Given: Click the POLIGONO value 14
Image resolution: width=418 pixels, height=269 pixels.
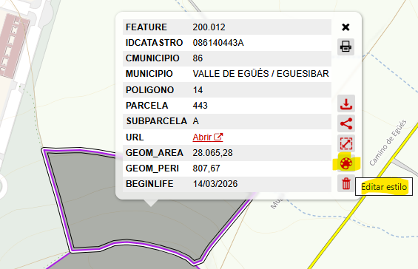Looking at the screenshot, I should [x=198, y=90].
